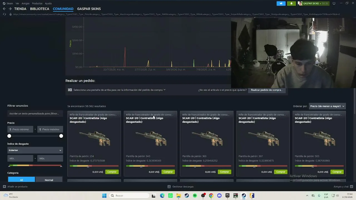This screenshot has width=356, height=200.
Task: Click the maximum price slider handle
Action: 61,136
